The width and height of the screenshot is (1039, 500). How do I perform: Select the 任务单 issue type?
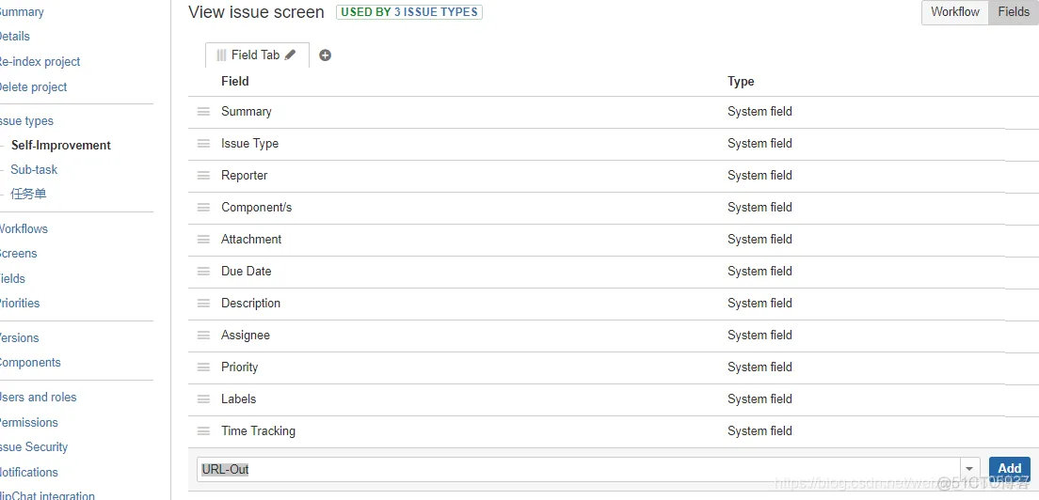tap(28, 195)
